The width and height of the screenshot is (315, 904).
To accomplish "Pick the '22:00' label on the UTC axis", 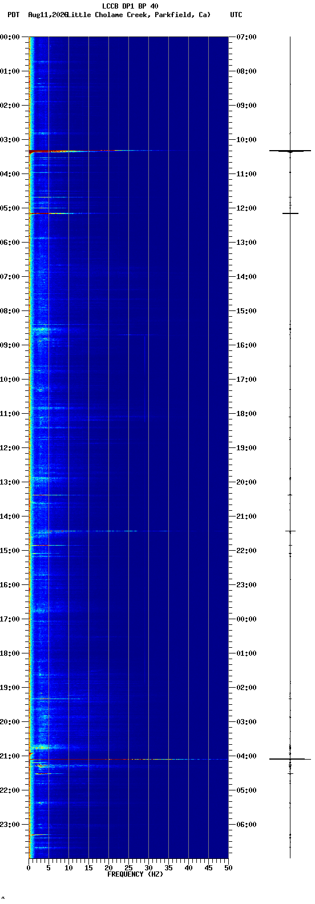I will (247, 551).
